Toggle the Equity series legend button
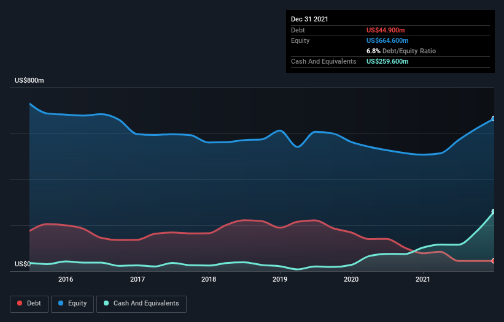Image resolution: width=504 pixels, height=322 pixels. tap(72, 304)
